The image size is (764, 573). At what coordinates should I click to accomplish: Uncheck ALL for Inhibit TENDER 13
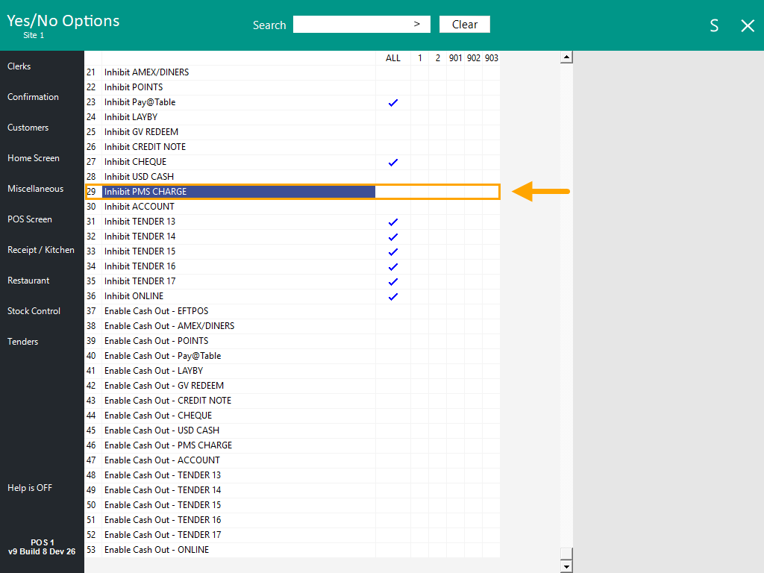392,222
